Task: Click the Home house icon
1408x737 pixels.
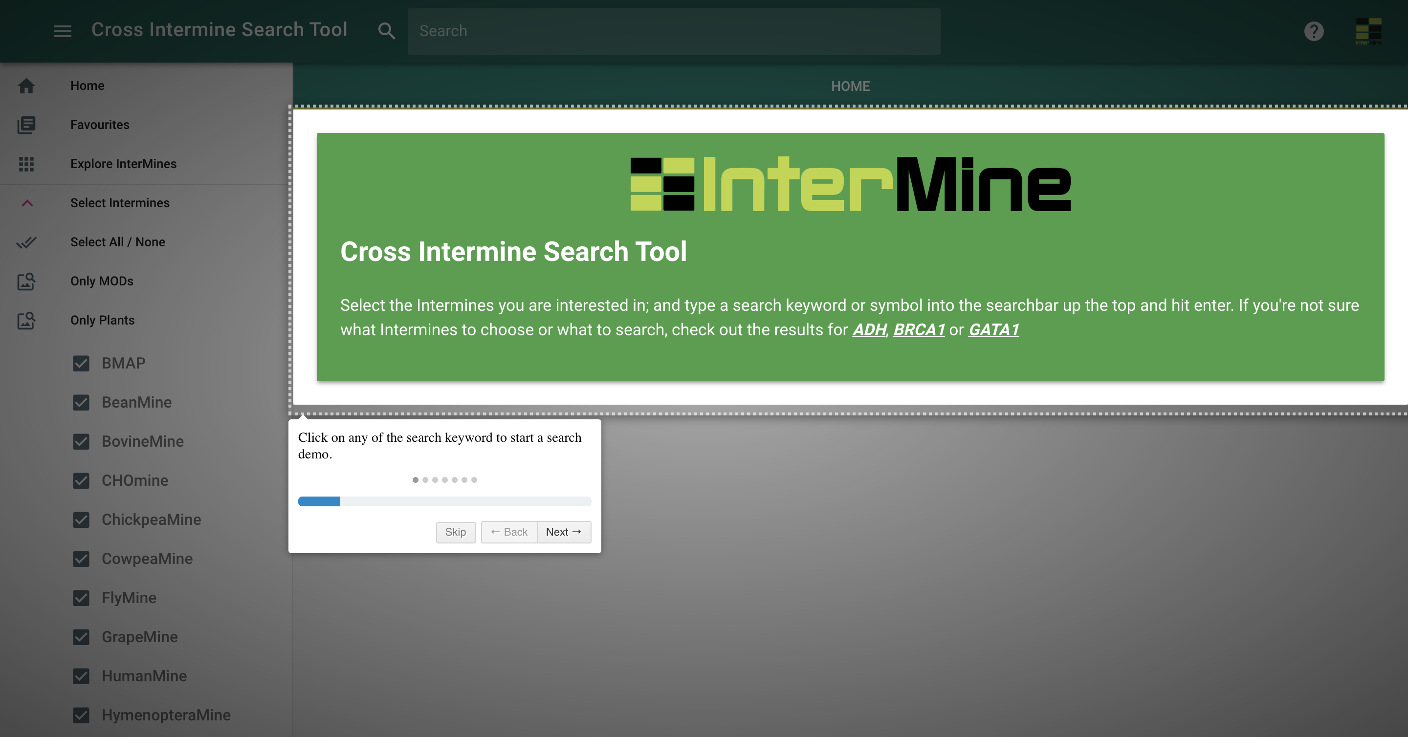Action: [26, 86]
